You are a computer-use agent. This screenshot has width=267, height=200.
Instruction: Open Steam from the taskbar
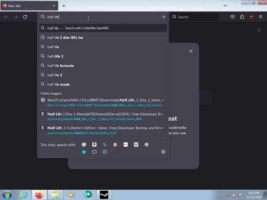pos(104,195)
